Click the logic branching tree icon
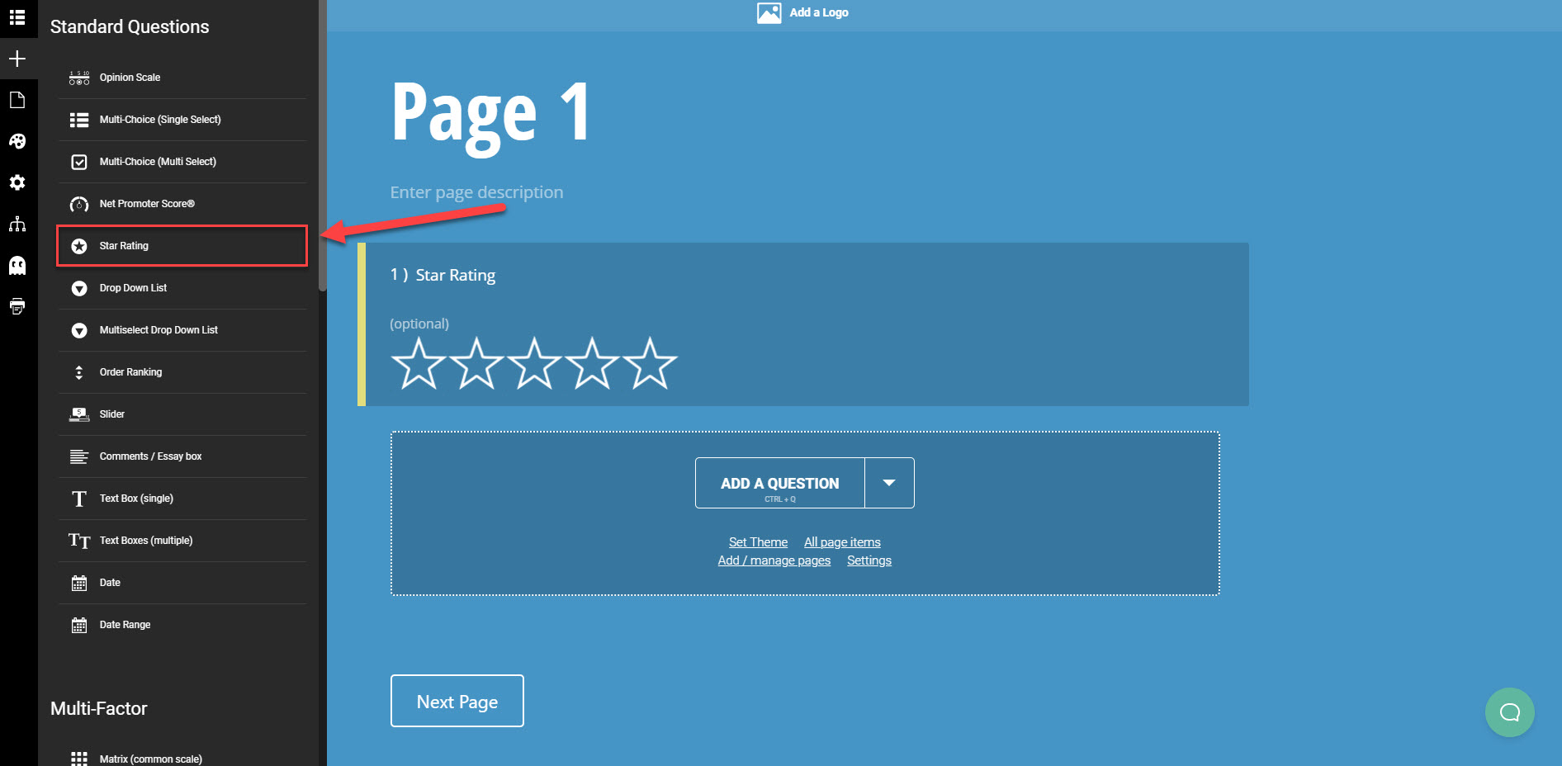The width and height of the screenshot is (1562, 766). point(17,224)
